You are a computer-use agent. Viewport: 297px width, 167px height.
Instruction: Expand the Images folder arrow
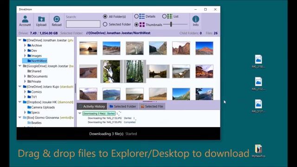pyautogui.click(x=25, y=56)
